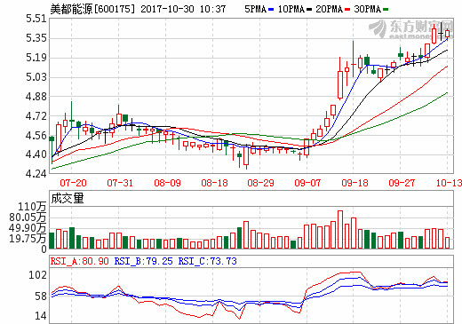Click the price axis value 5.03
Screen dimensions: 462x324
pyautogui.click(x=36, y=77)
